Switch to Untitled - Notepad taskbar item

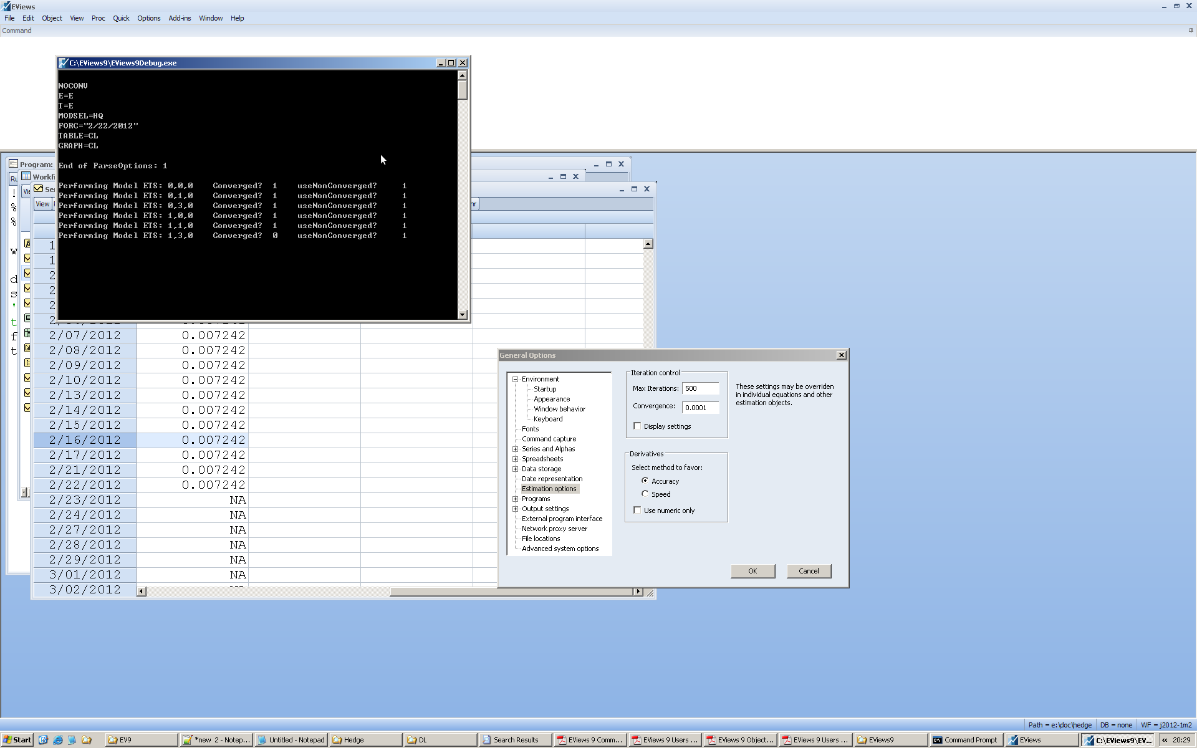[291, 740]
